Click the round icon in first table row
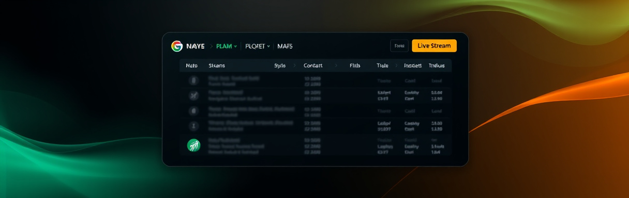The width and height of the screenshot is (629, 198). 193,80
